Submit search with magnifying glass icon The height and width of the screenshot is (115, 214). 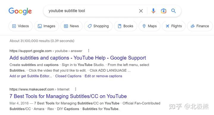click(174, 11)
